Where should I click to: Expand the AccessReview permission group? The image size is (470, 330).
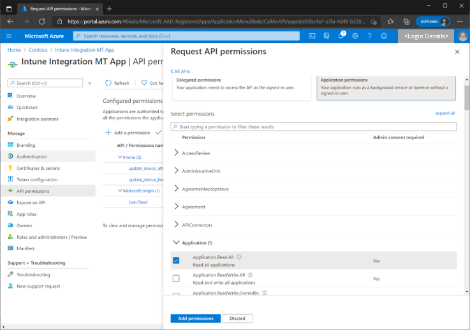click(x=177, y=153)
